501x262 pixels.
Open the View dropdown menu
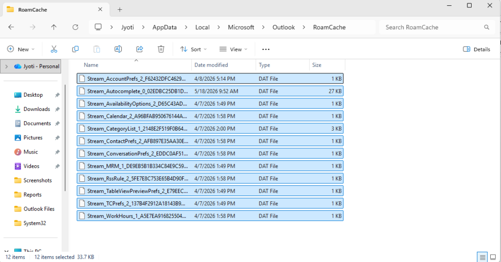[233, 49]
